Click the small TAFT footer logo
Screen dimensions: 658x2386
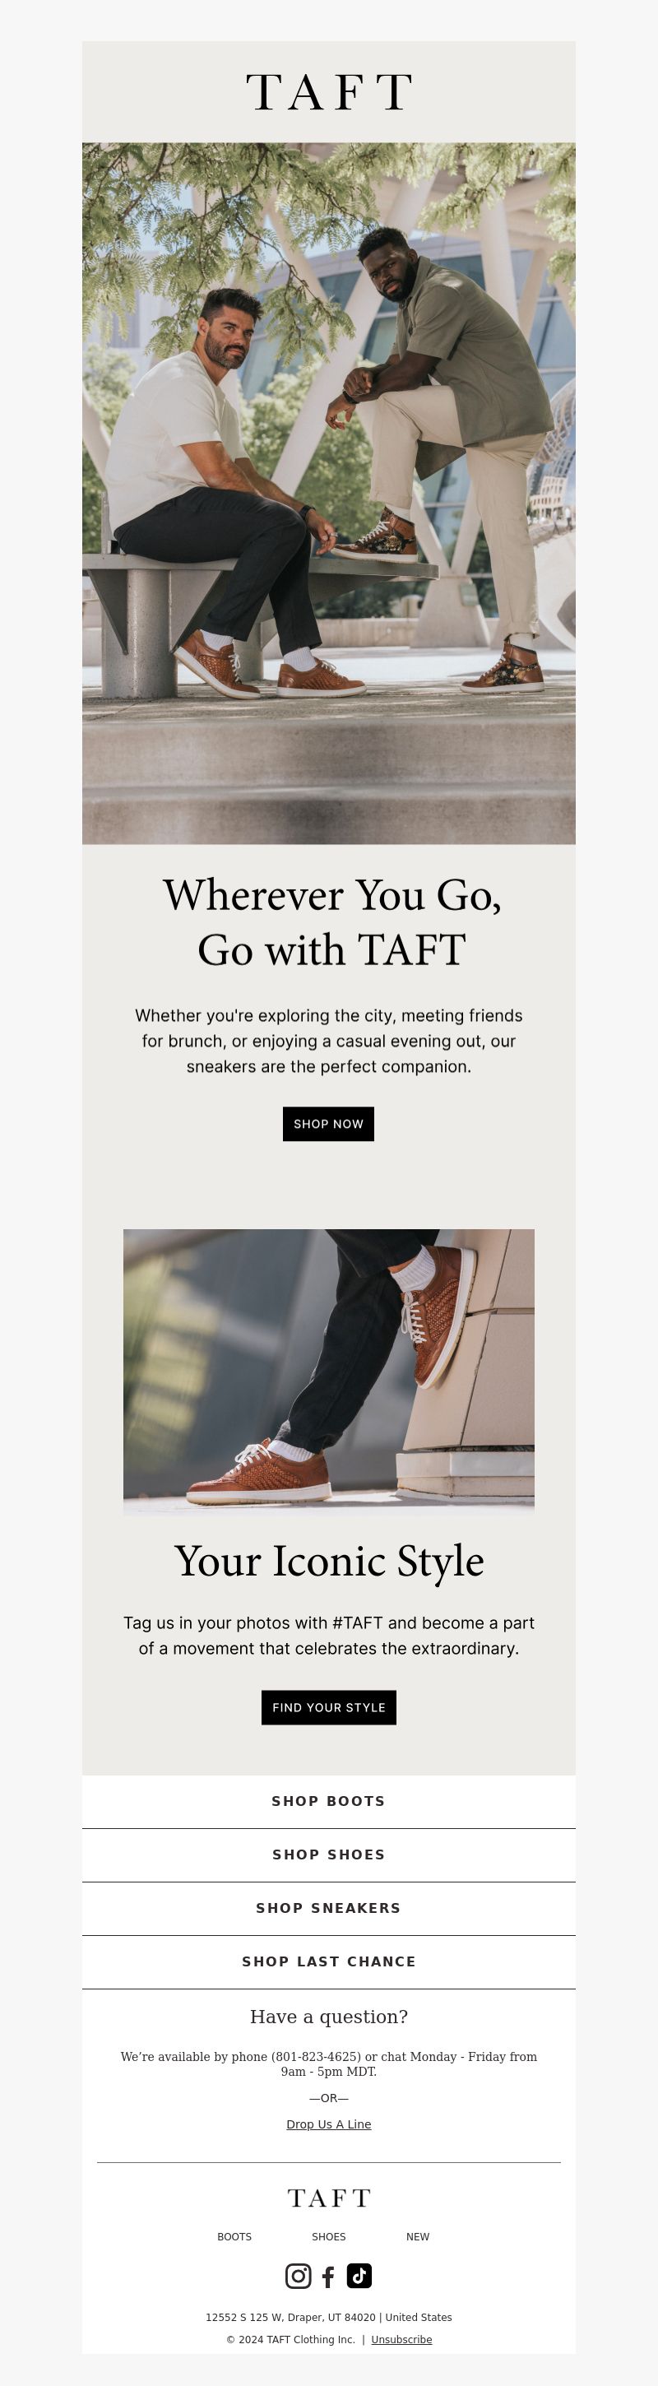pos(328,2198)
